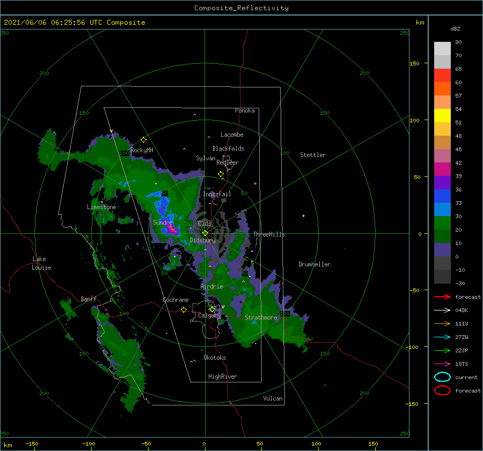Click the km unit label at bottom left
The height and width of the screenshot is (451, 483).
click(8, 445)
